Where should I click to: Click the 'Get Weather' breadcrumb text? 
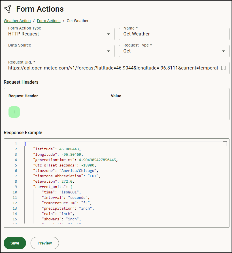point(78,21)
